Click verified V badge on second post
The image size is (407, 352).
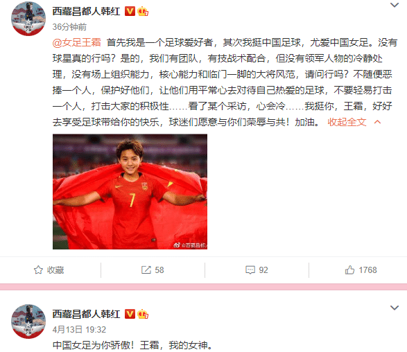pos(130,314)
